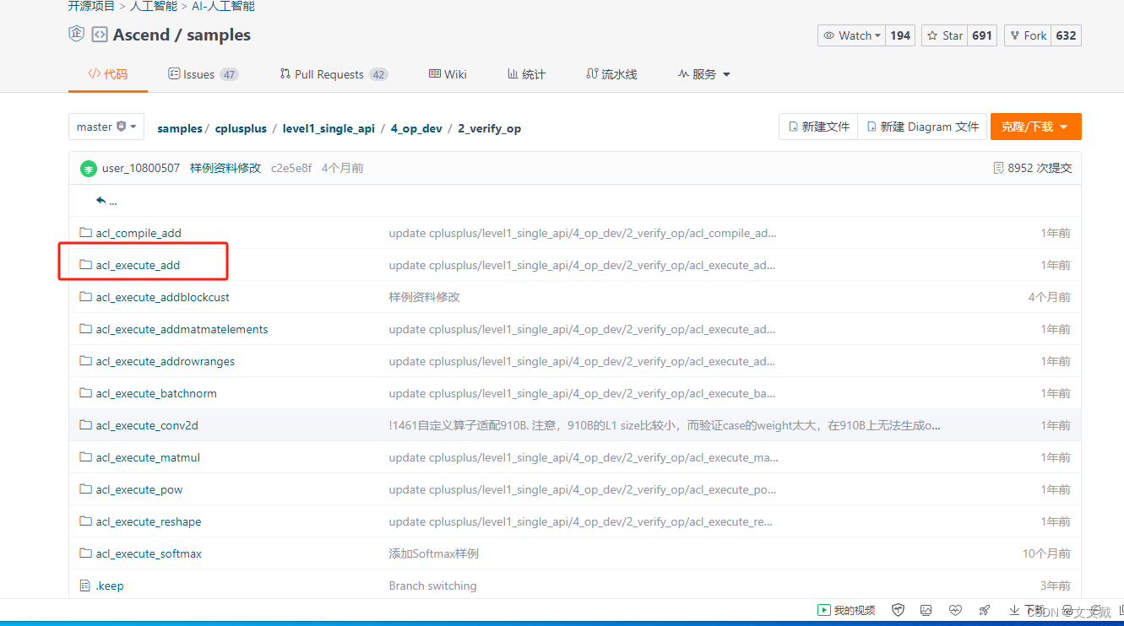
Task: Open the acl_execute_softmax folder
Action: [149, 553]
